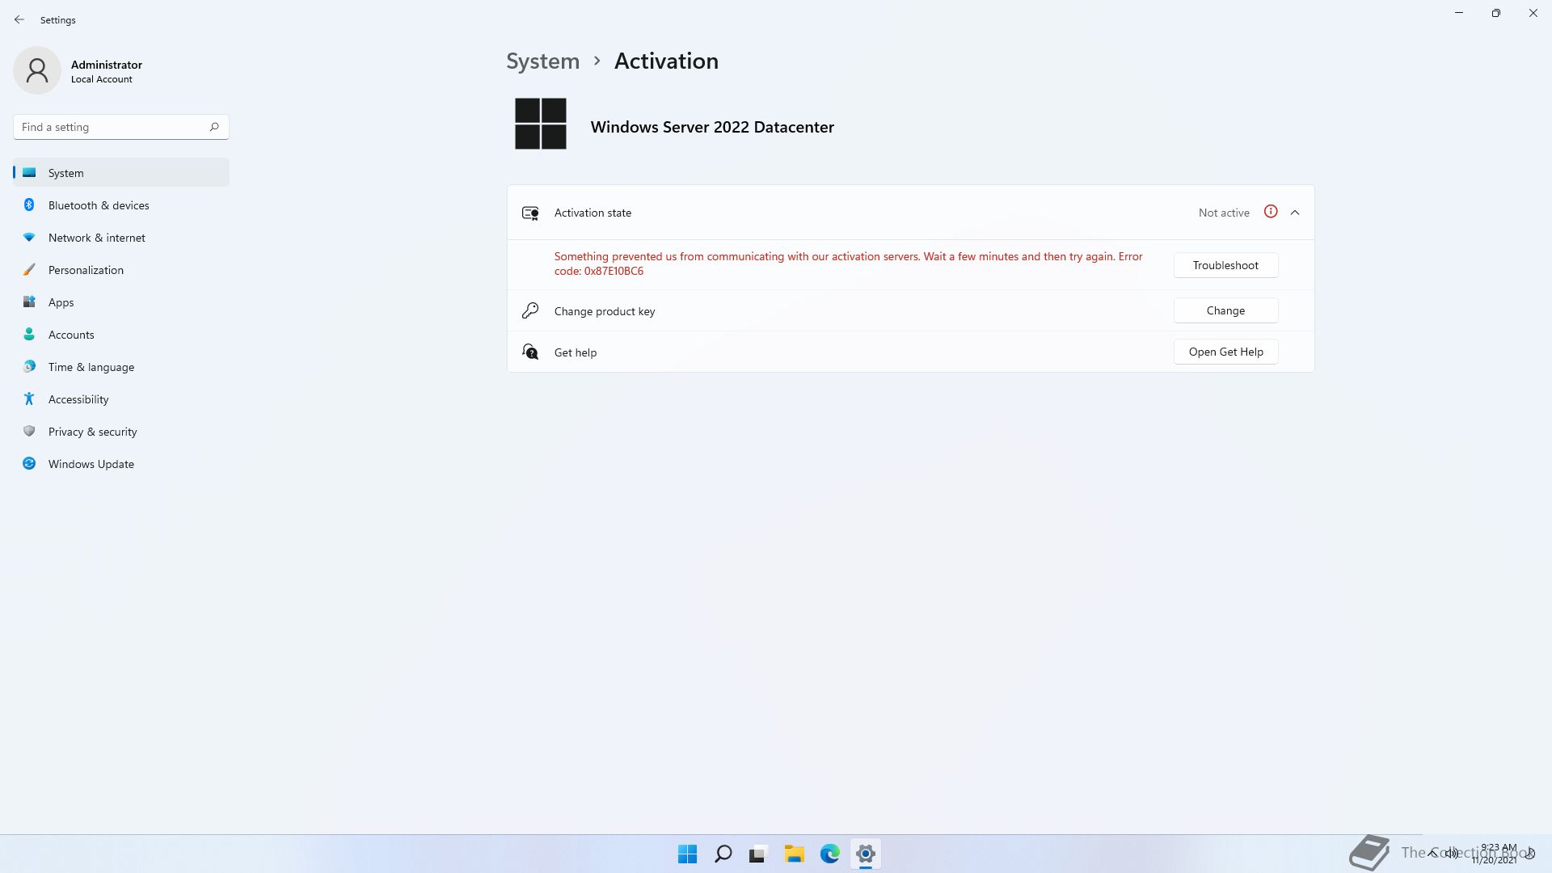The image size is (1552, 873).
Task: Open Task View on the taskbar
Action: coord(758,854)
